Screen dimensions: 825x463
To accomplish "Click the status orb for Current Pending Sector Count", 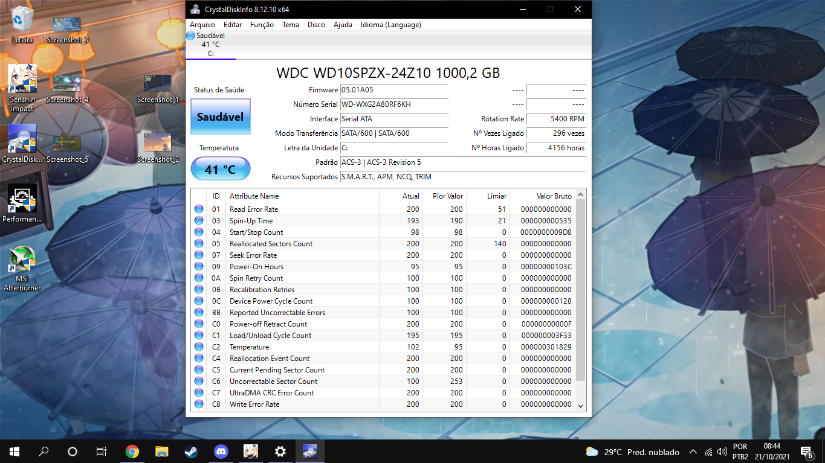I will 199,370.
